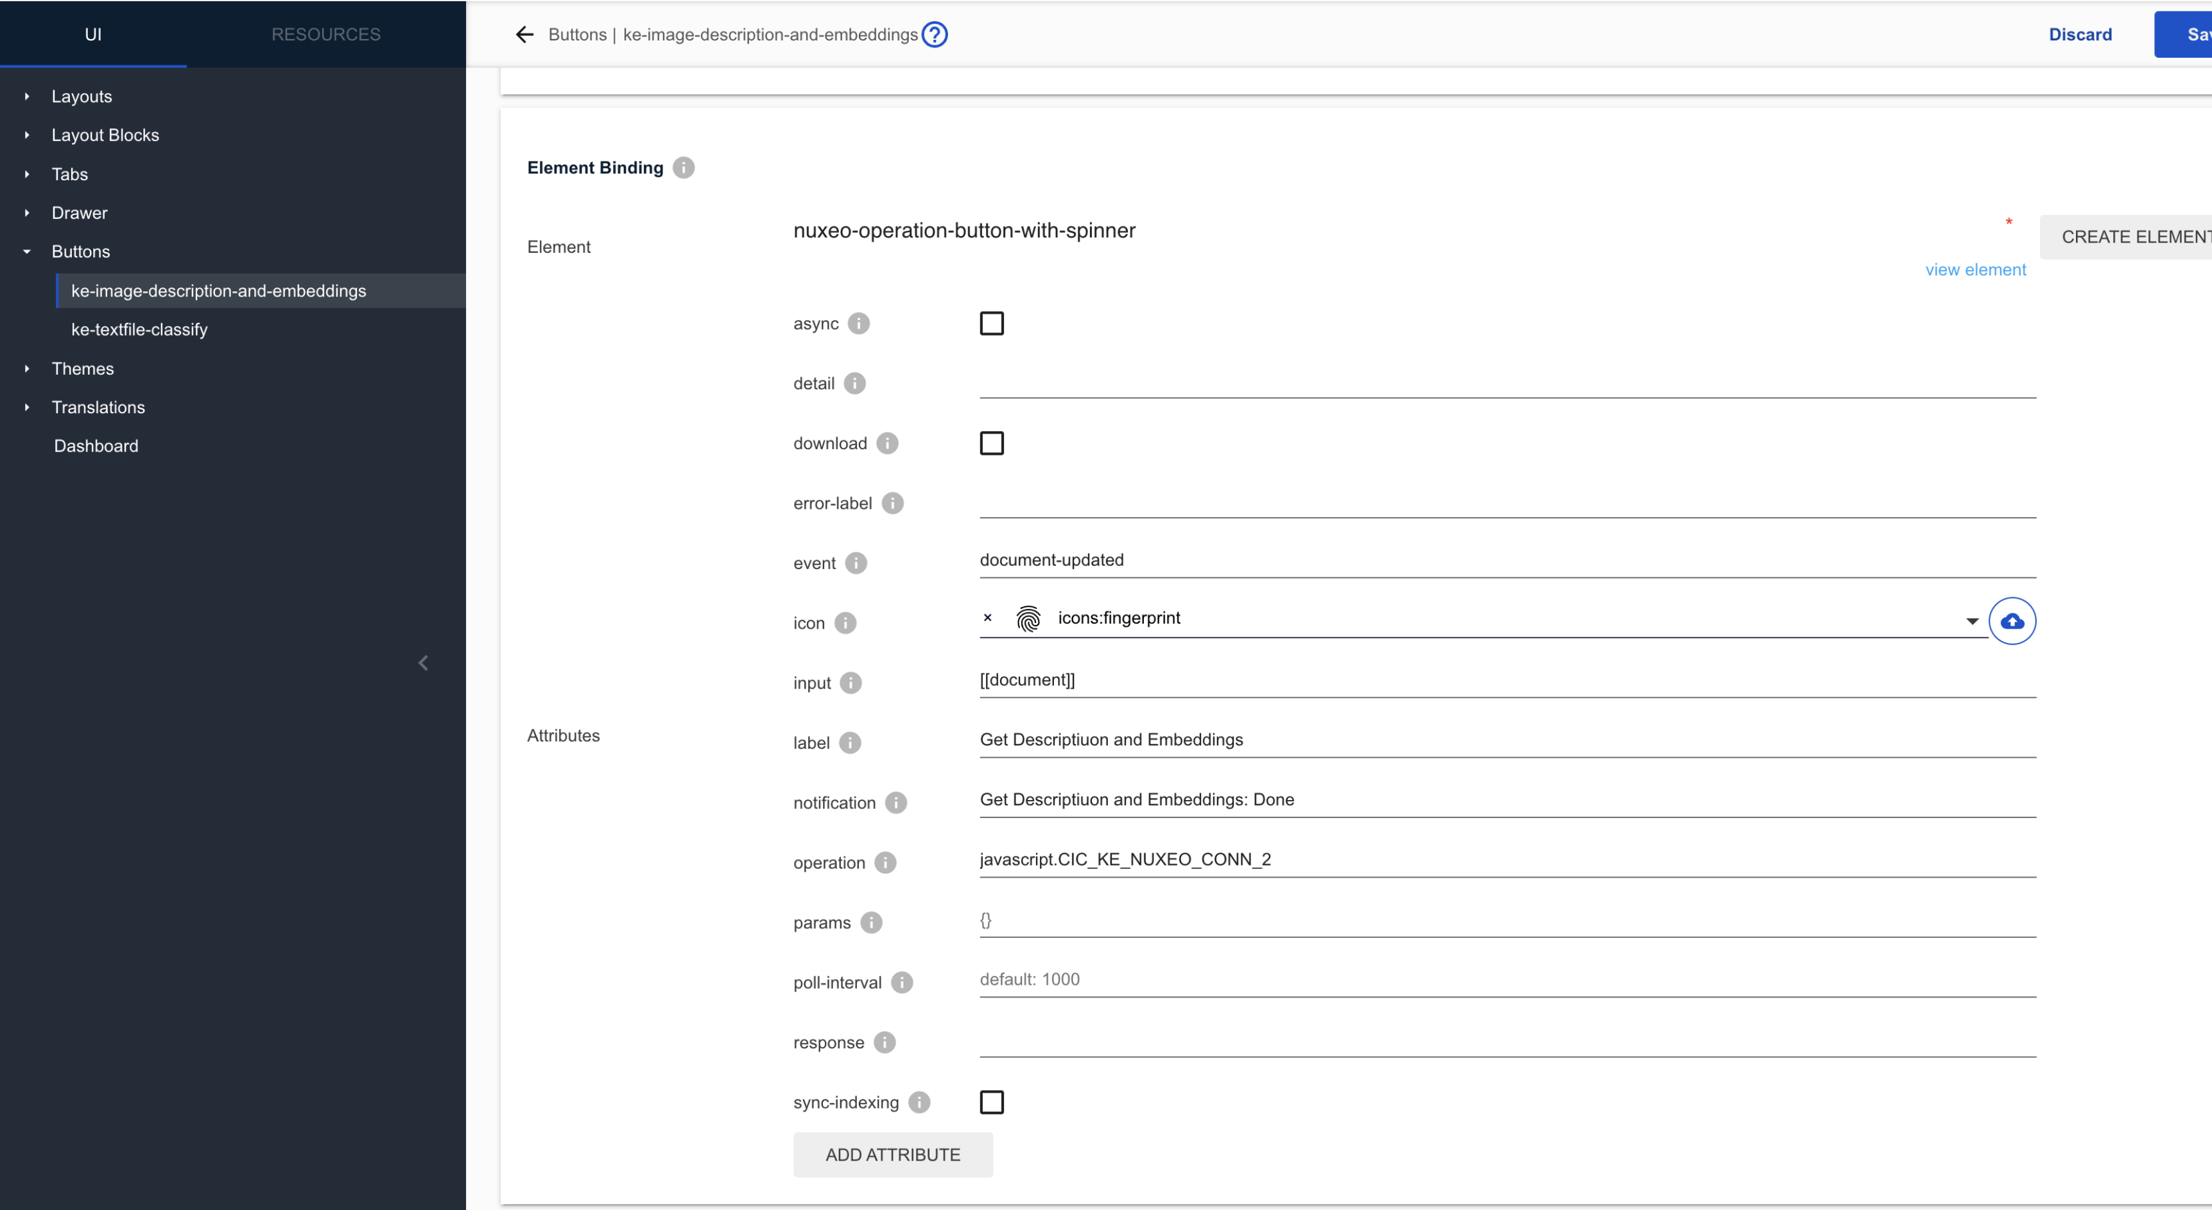Enable the async checkbox
This screenshot has height=1210, width=2212.
[992, 323]
